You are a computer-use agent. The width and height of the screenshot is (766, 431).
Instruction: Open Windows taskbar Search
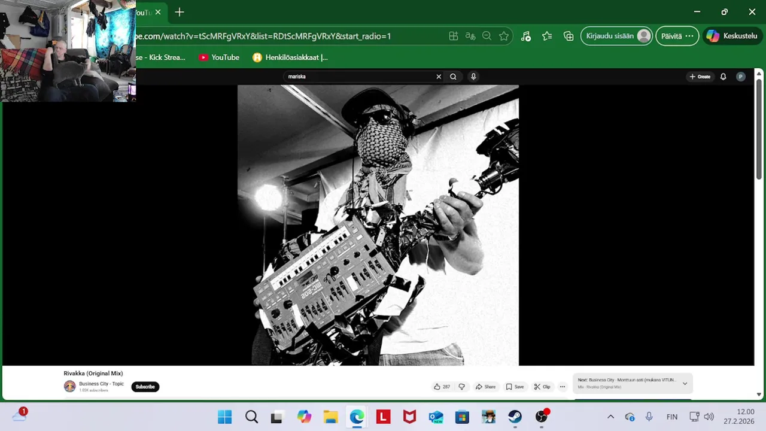[251, 417]
